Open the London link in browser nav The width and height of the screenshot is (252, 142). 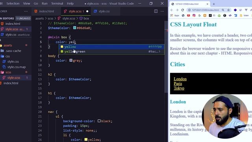coord(180,79)
